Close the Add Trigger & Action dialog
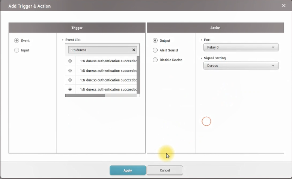 pyautogui.click(x=284, y=6)
